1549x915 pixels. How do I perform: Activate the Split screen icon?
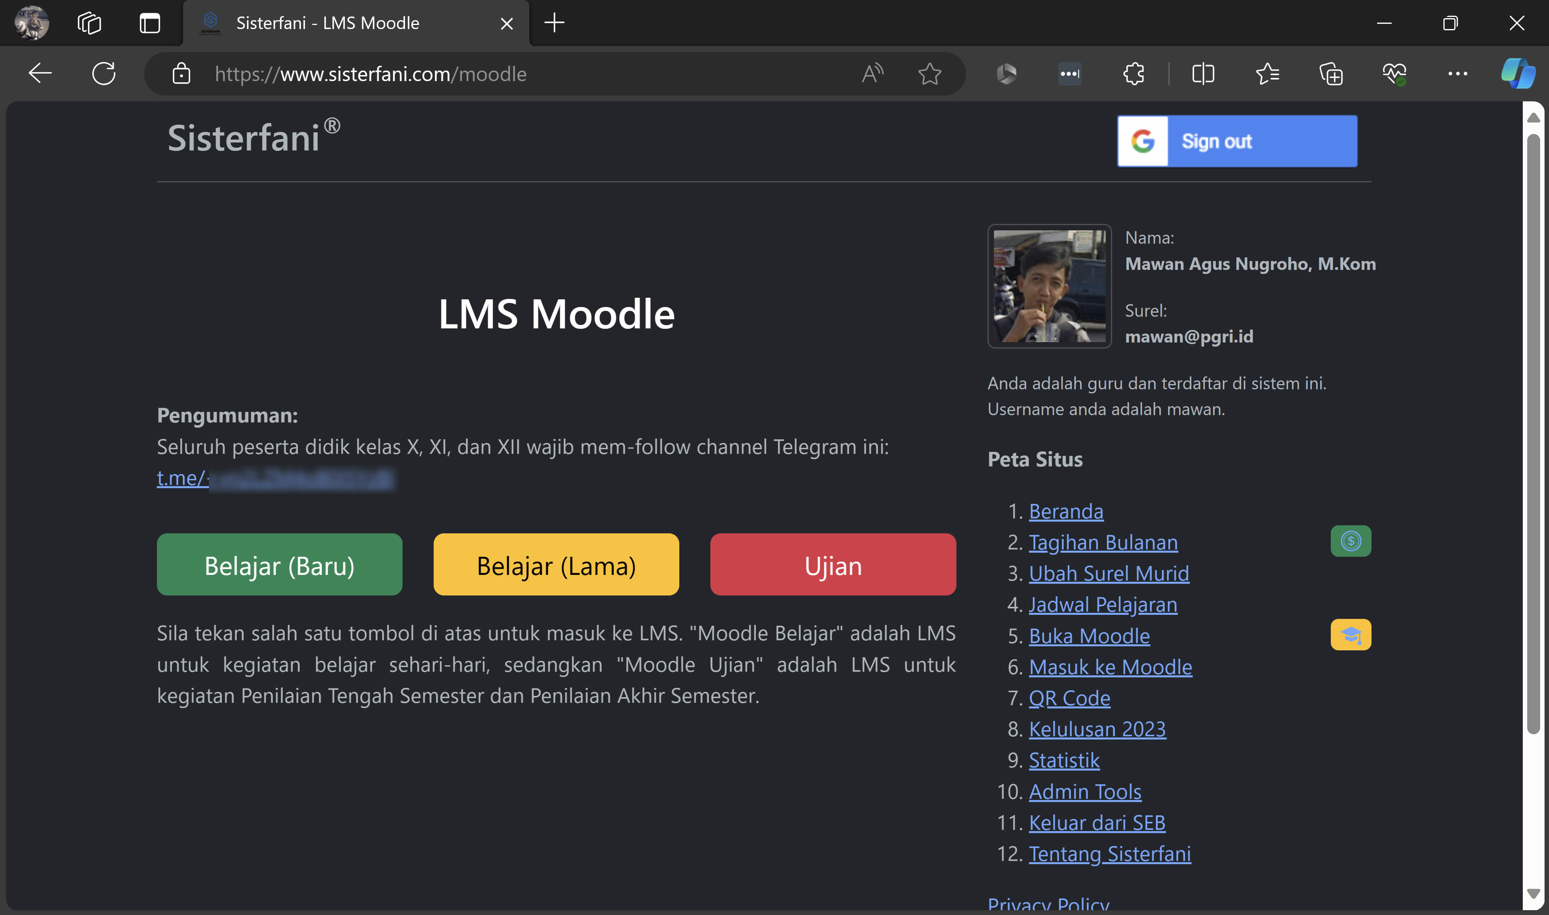point(1202,73)
